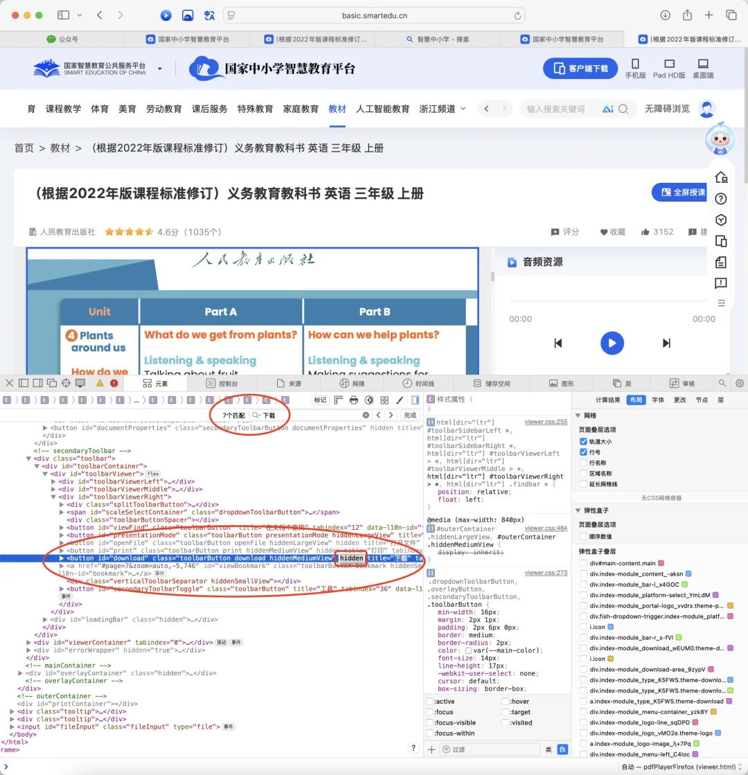
Task: Click the yellow warning triangle icon
Action: coord(100,383)
